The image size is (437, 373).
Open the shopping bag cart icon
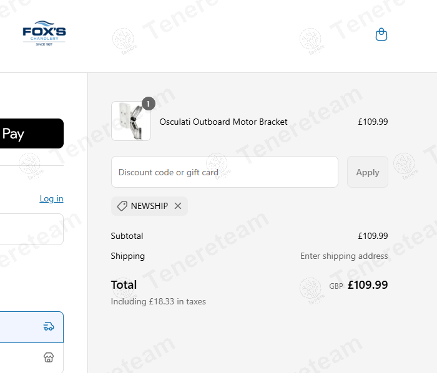point(381,35)
